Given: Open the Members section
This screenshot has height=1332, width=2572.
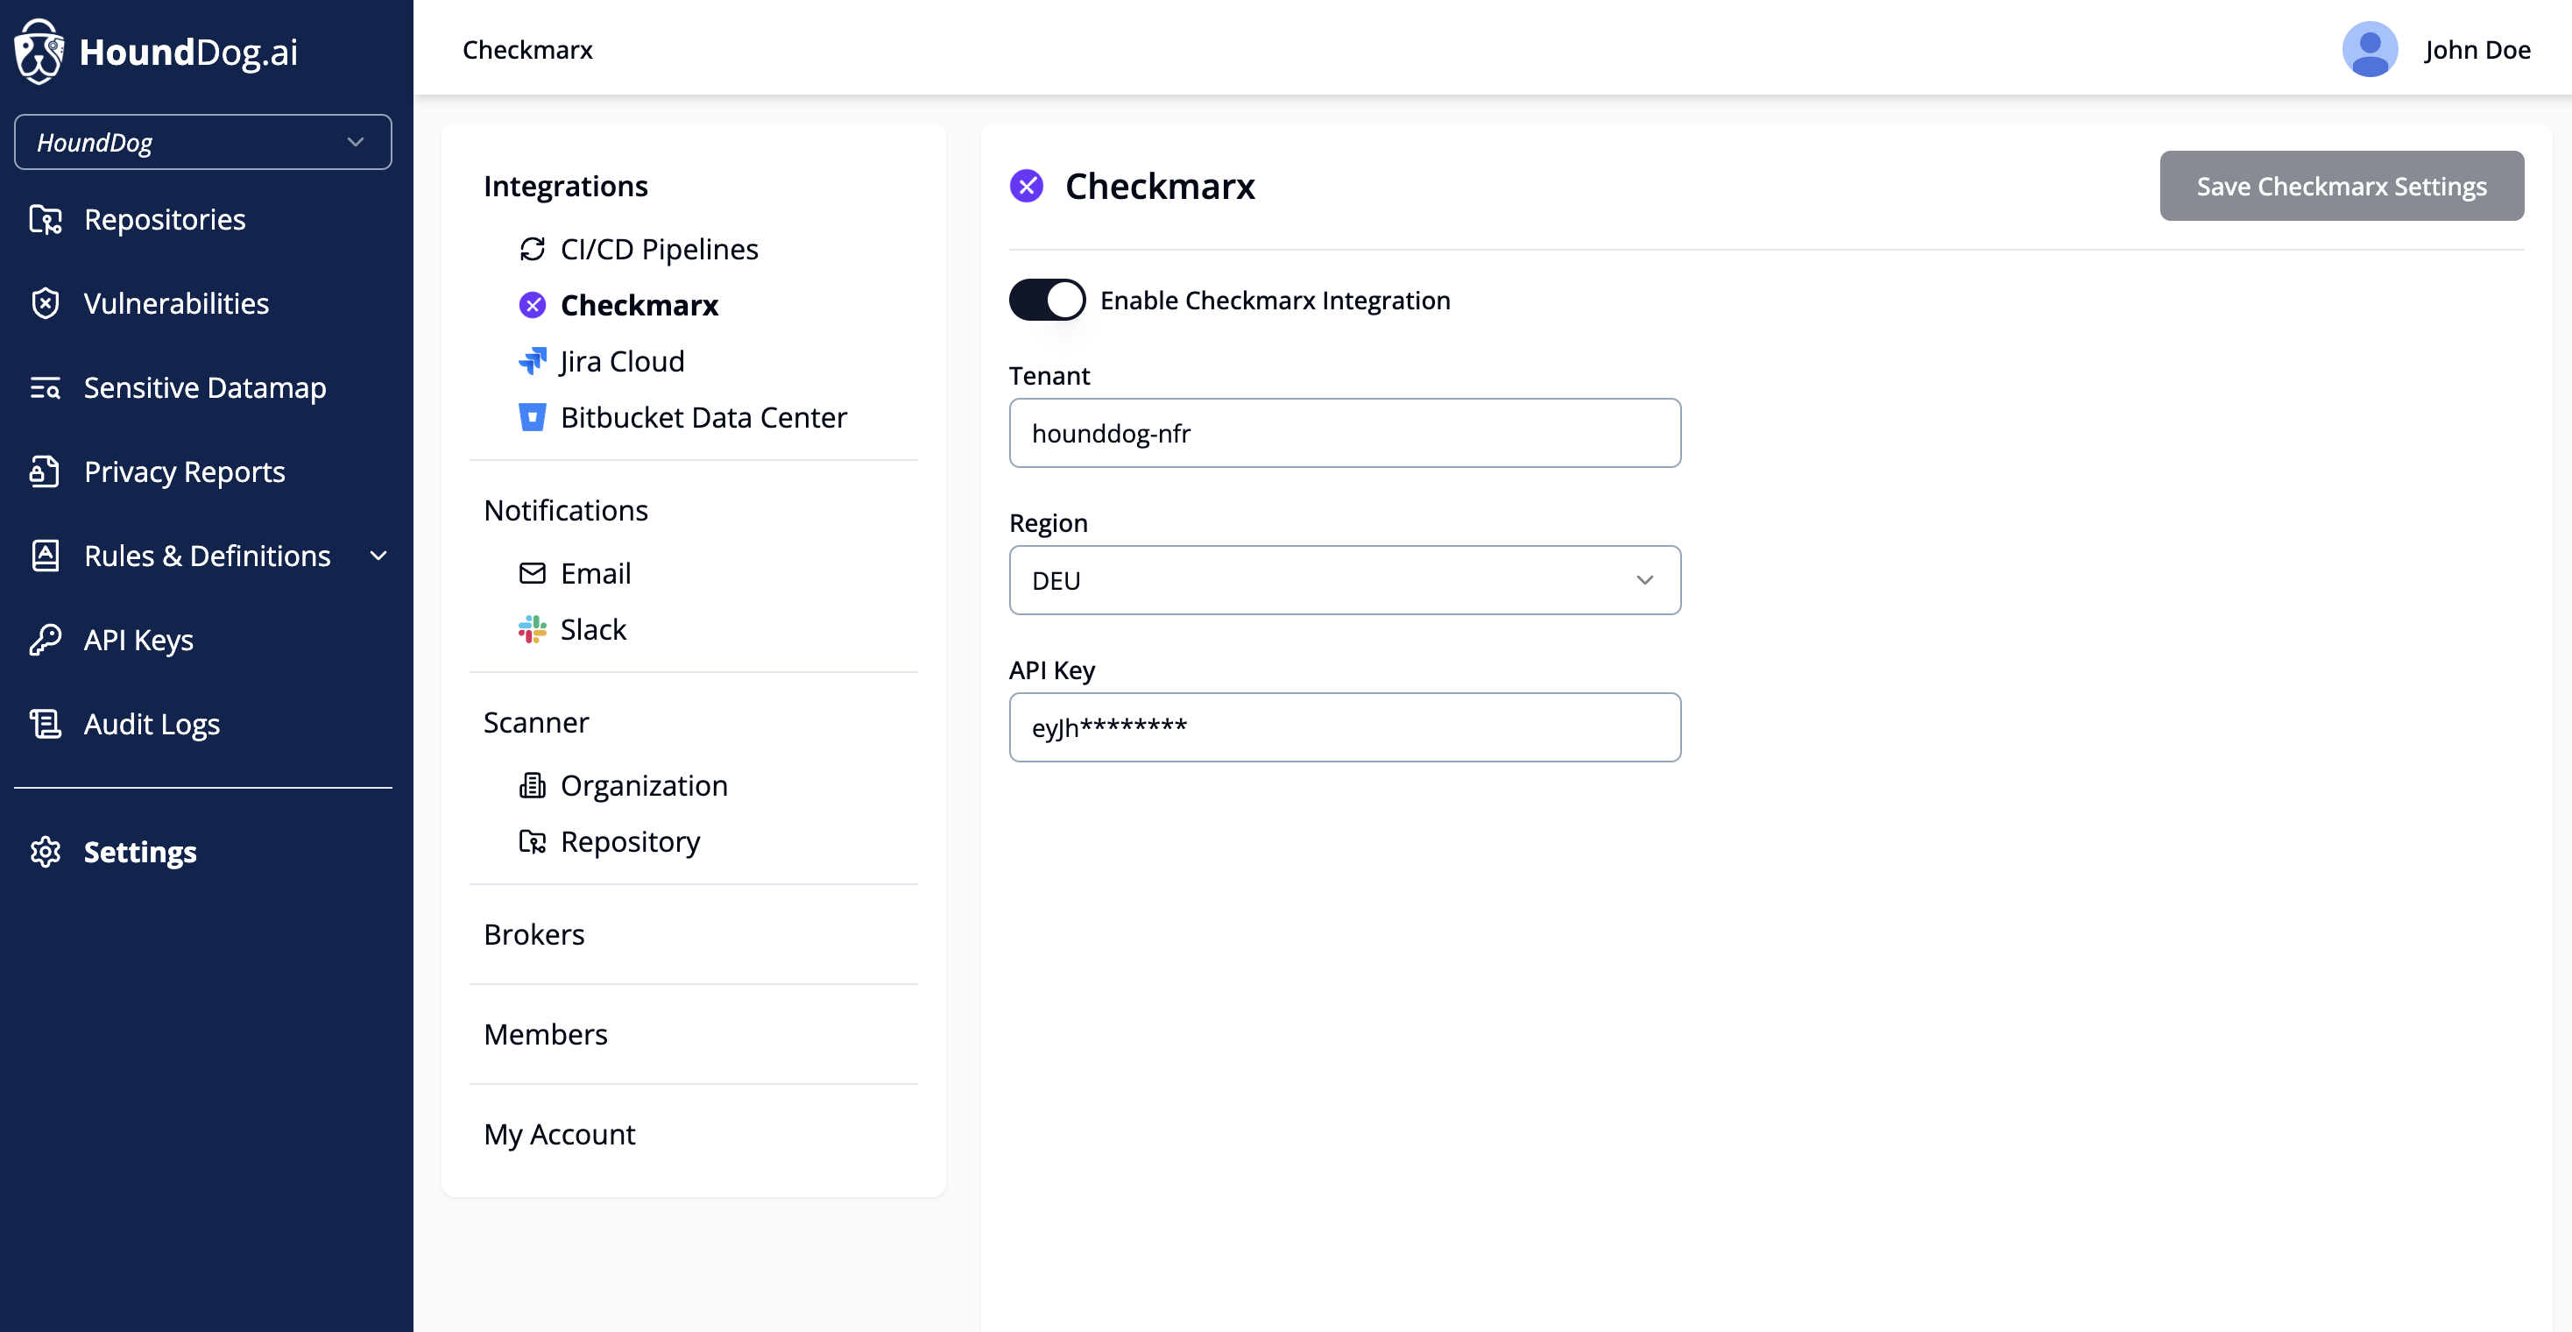Looking at the screenshot, I should 545,1034.
